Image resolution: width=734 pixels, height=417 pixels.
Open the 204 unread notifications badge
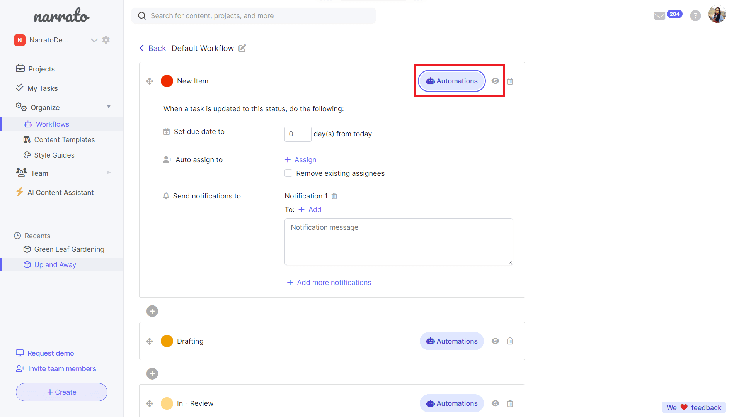[674, 14]
